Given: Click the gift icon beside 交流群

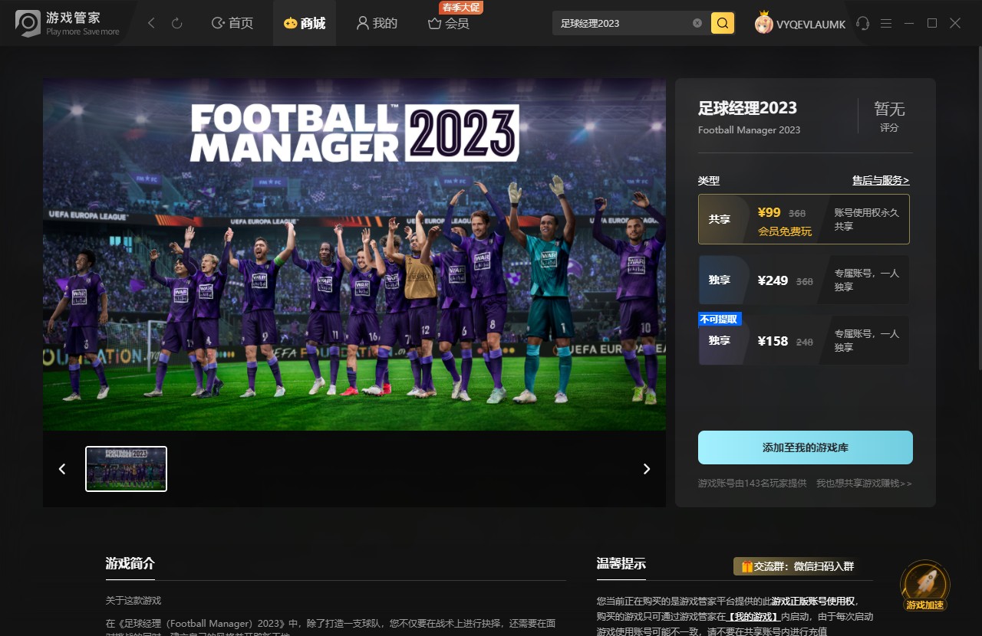Looking at the screenshot, I should click(746, 566).
